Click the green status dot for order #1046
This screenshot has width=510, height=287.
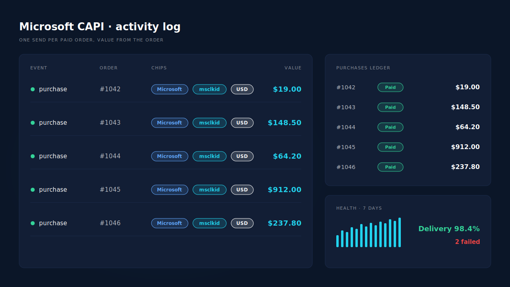33,223
